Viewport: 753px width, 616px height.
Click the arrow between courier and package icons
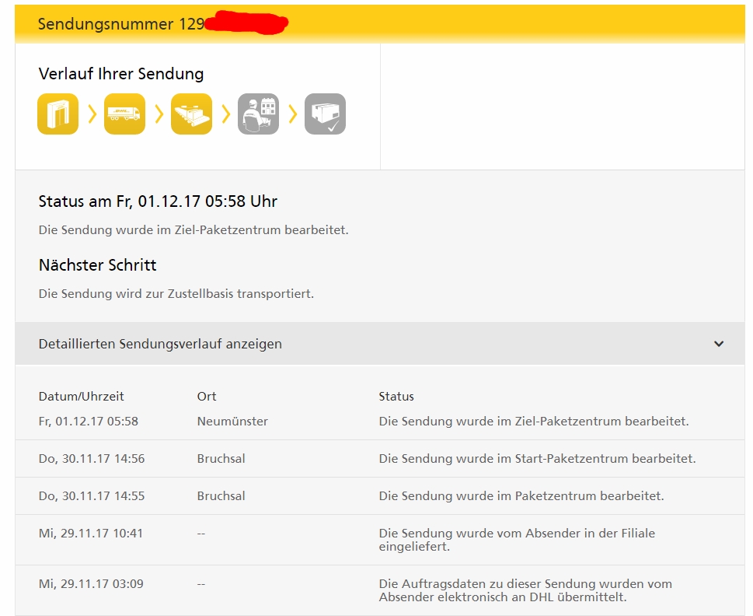pos(292,114)
